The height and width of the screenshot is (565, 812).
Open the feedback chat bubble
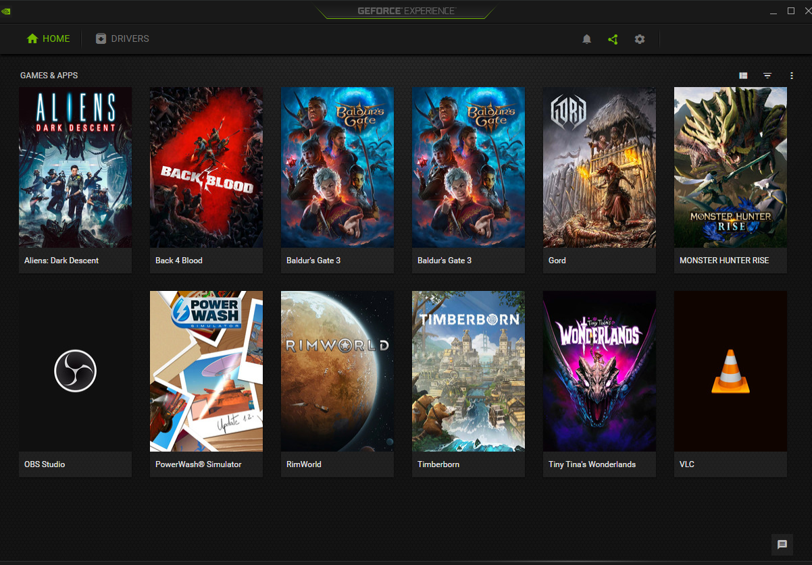tap(782, 544)
